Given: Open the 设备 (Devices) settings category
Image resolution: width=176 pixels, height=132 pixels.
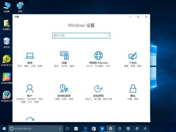Looking at the screenshot, I should (x=64, y=59).
